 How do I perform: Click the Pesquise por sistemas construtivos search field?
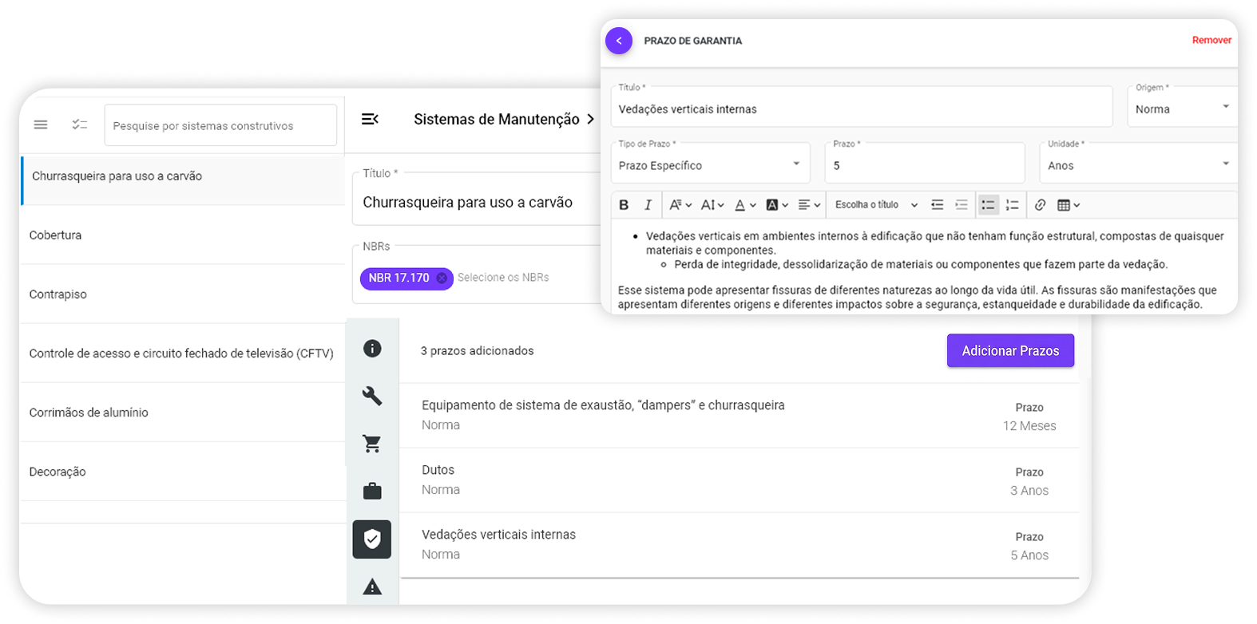(x=220, y=126)
